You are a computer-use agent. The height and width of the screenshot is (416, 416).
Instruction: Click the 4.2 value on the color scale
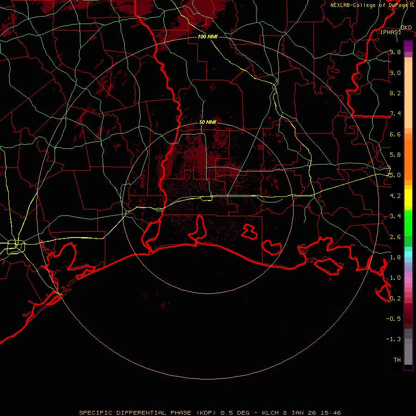click(x=395, y=196)
